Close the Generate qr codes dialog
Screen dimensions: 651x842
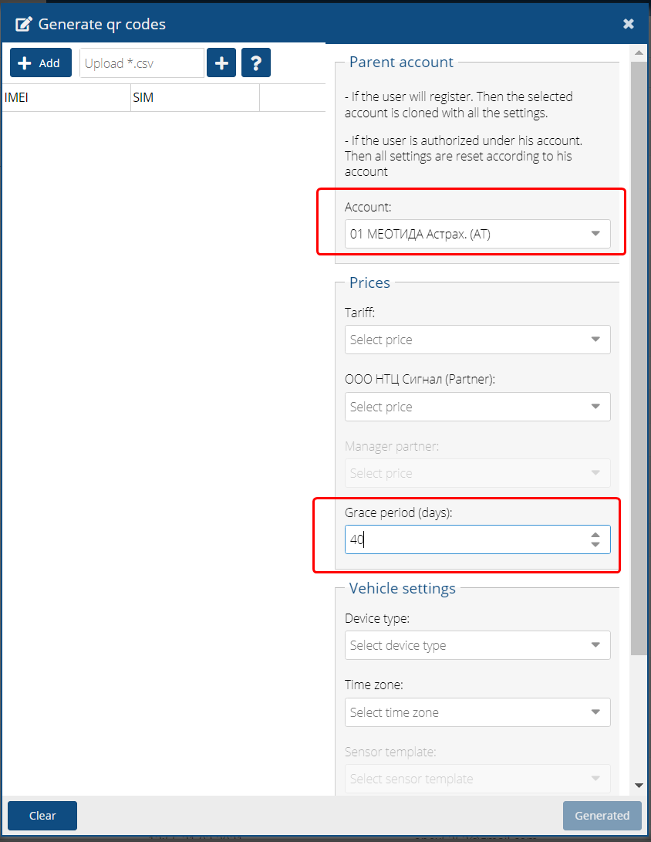click(x=629, y=24)
